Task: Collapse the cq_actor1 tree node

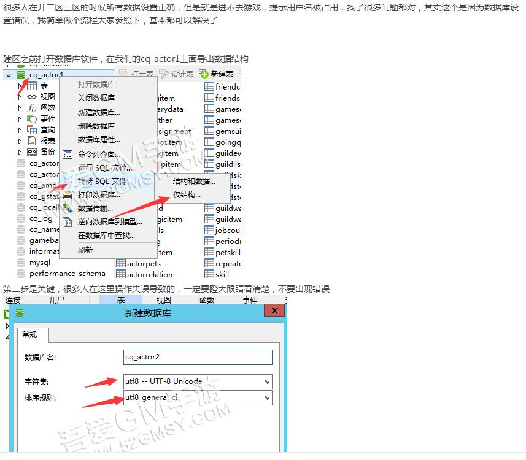Action: point(9,75)
